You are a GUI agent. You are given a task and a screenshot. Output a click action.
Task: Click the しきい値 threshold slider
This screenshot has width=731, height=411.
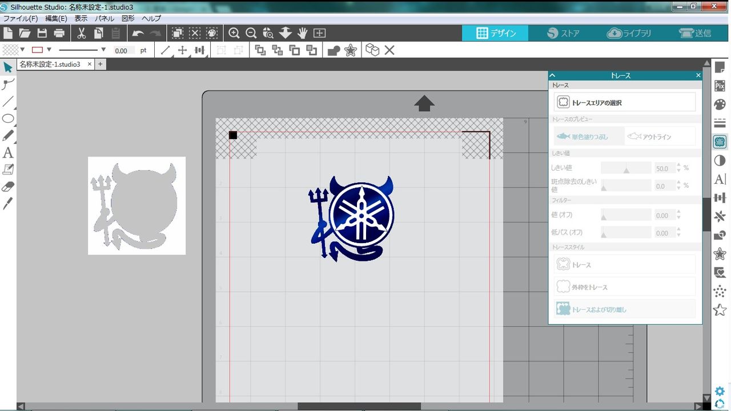(x=626, y=168)
